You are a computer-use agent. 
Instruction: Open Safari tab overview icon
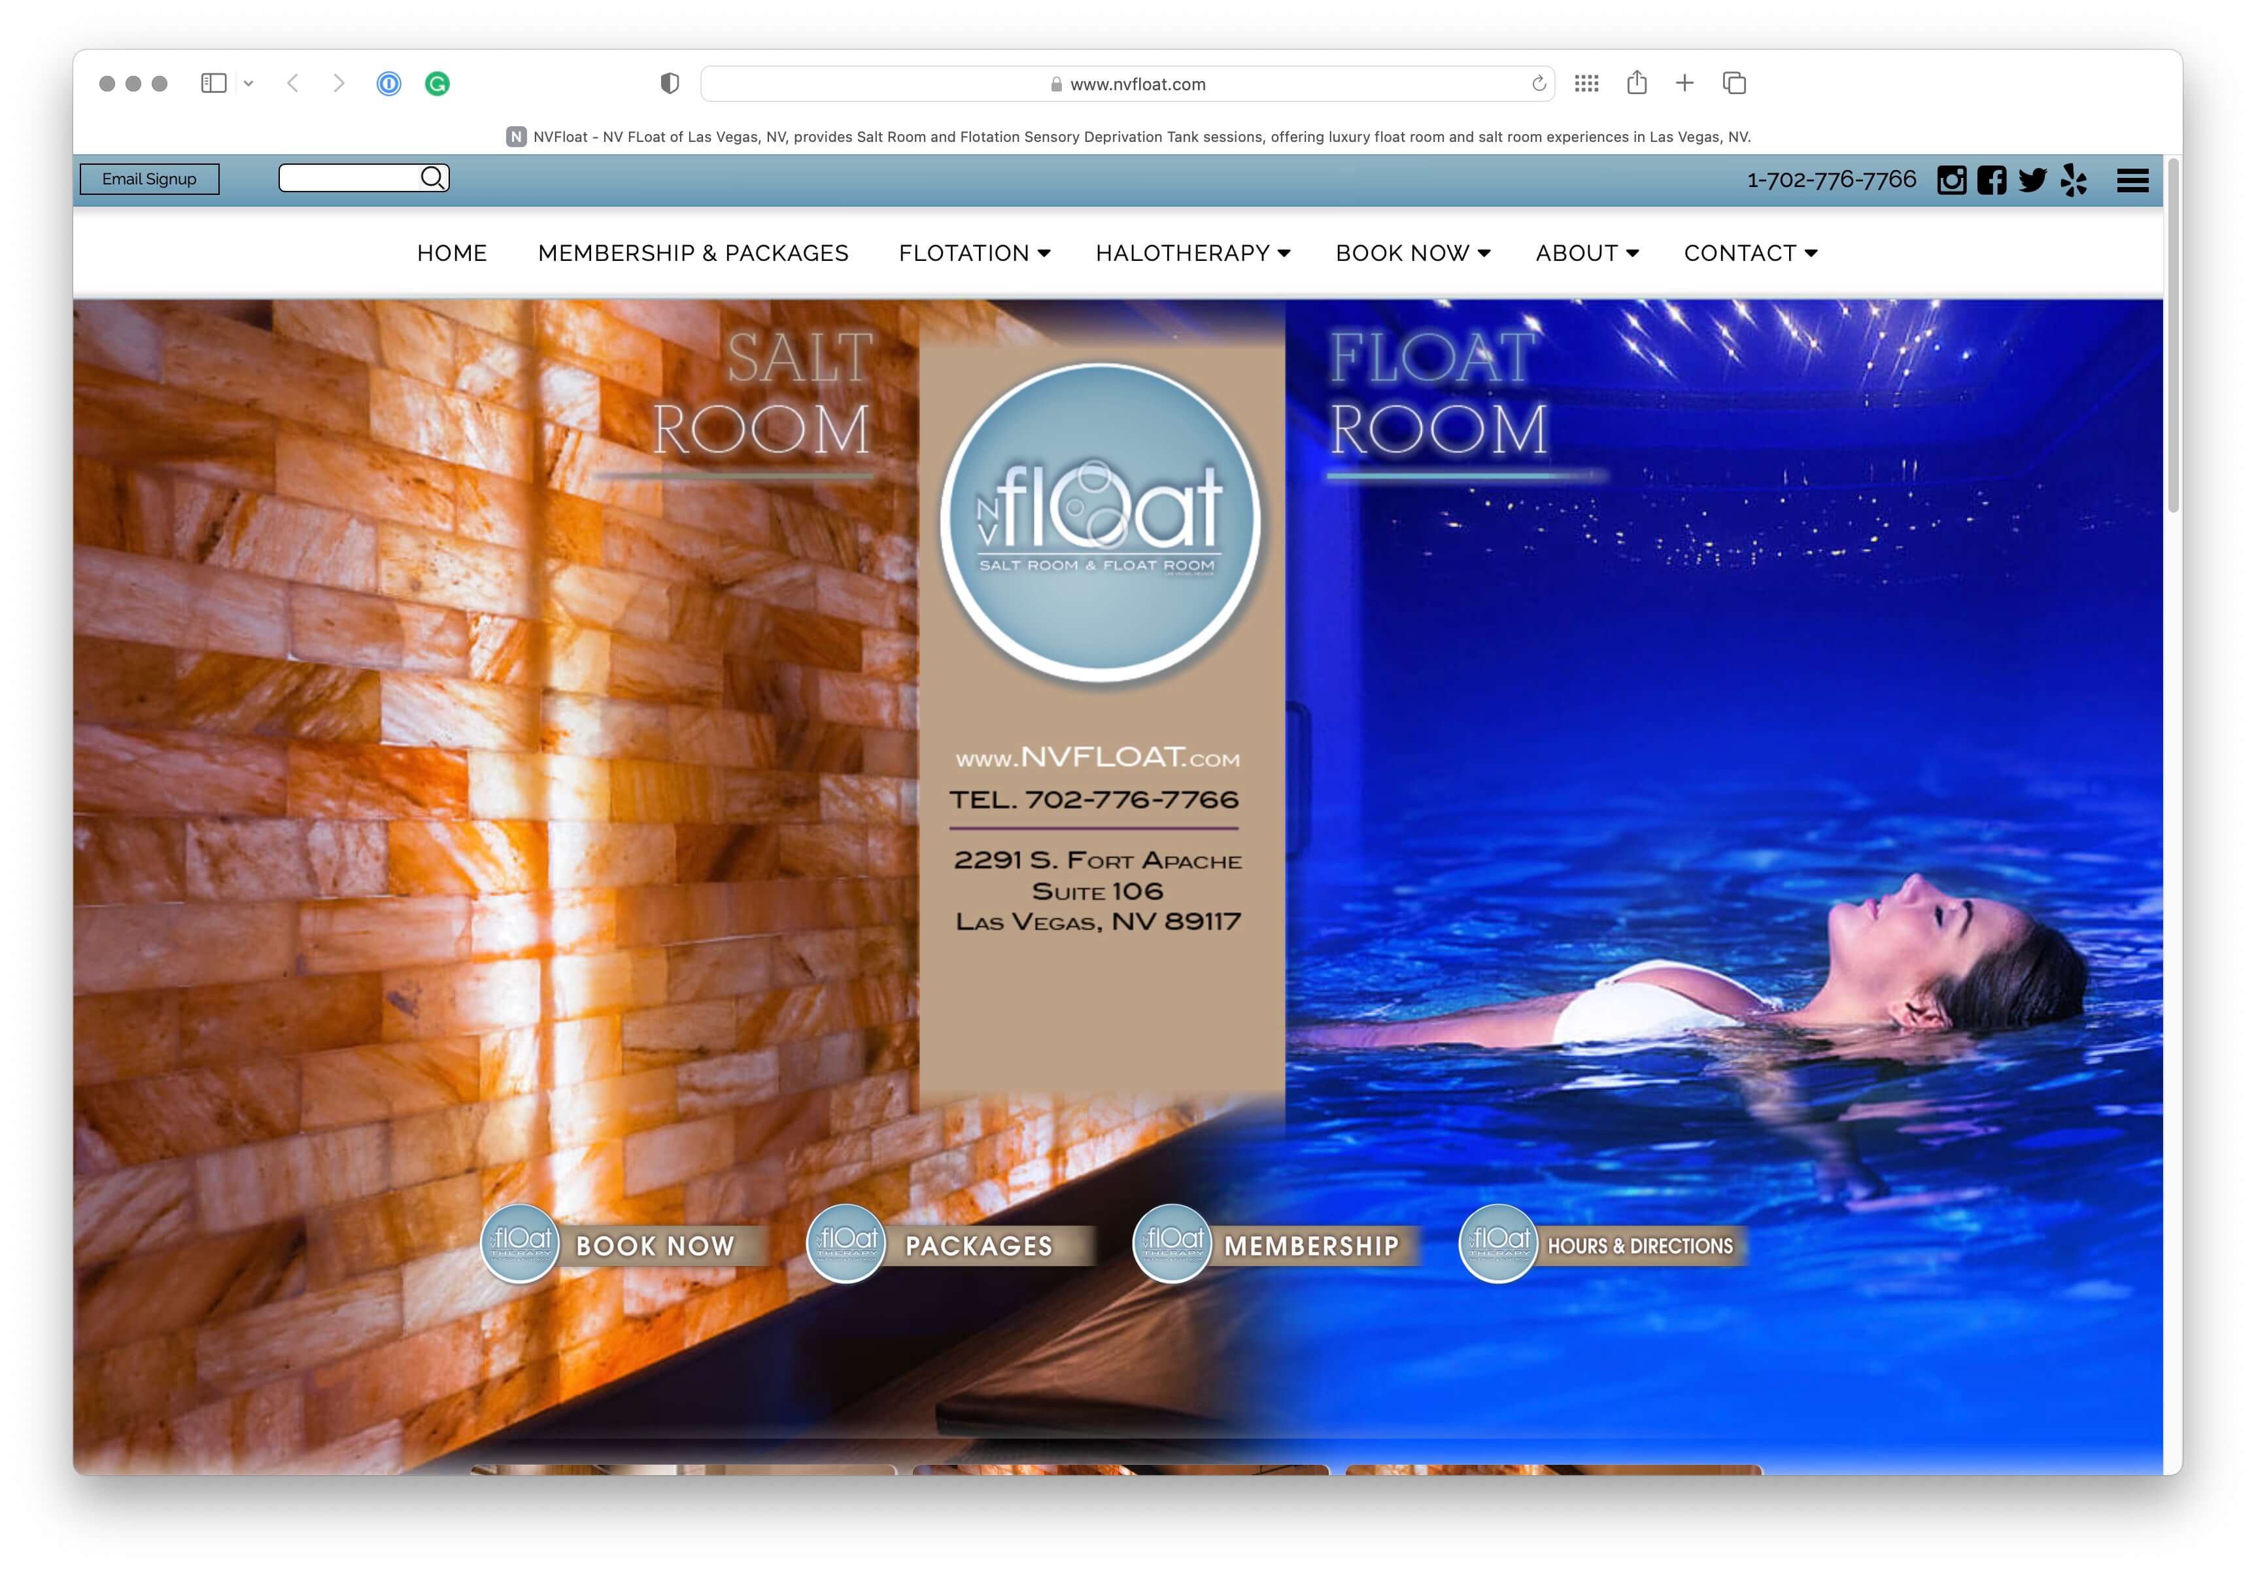click(x=1734, y=82)
